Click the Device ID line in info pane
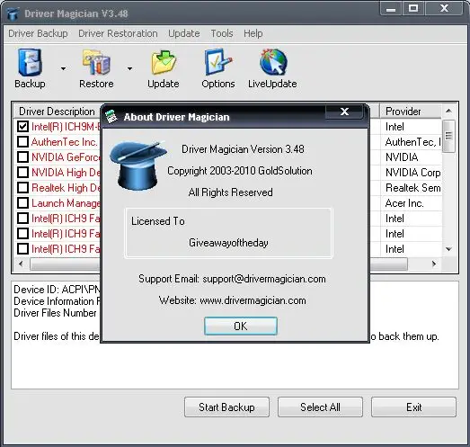 pyautogui.click(x=57, y=290)
